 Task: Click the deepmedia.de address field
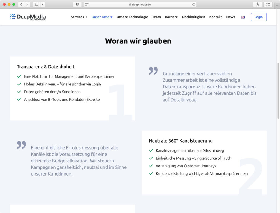[140, 4]
